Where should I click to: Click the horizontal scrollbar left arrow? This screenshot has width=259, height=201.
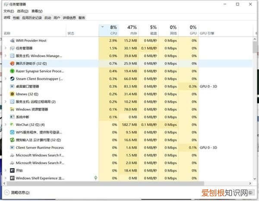(x=4, y=183)
